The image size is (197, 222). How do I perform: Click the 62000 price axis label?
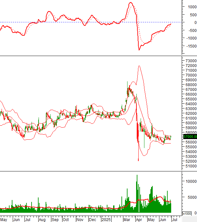click(191, 114)
